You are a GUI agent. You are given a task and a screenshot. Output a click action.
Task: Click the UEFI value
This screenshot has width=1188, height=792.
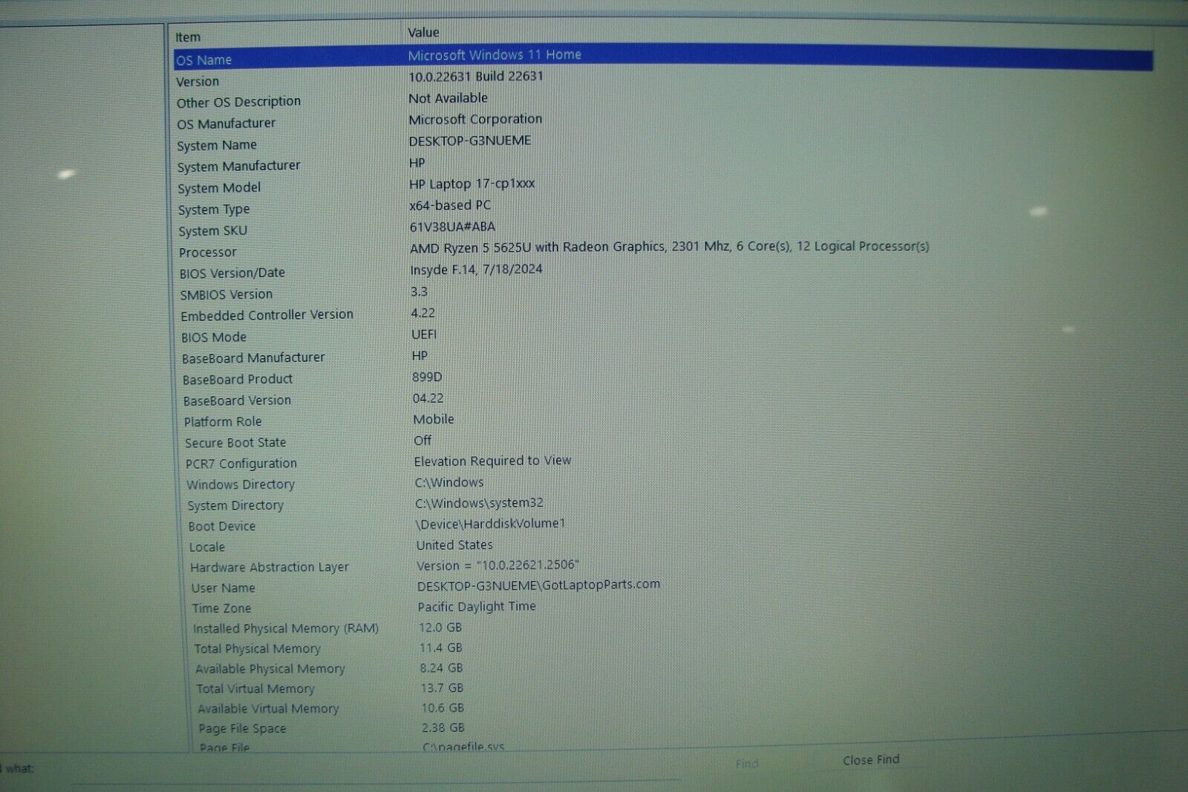(x=424, y=334)
